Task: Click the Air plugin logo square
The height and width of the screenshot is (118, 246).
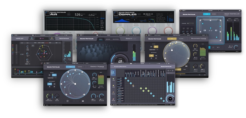Action: pyautogui.click(x=47, y=13)
